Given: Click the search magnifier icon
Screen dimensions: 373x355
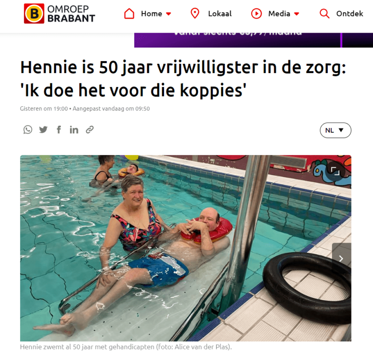Looking at the screenshot, I should [325, 14].
